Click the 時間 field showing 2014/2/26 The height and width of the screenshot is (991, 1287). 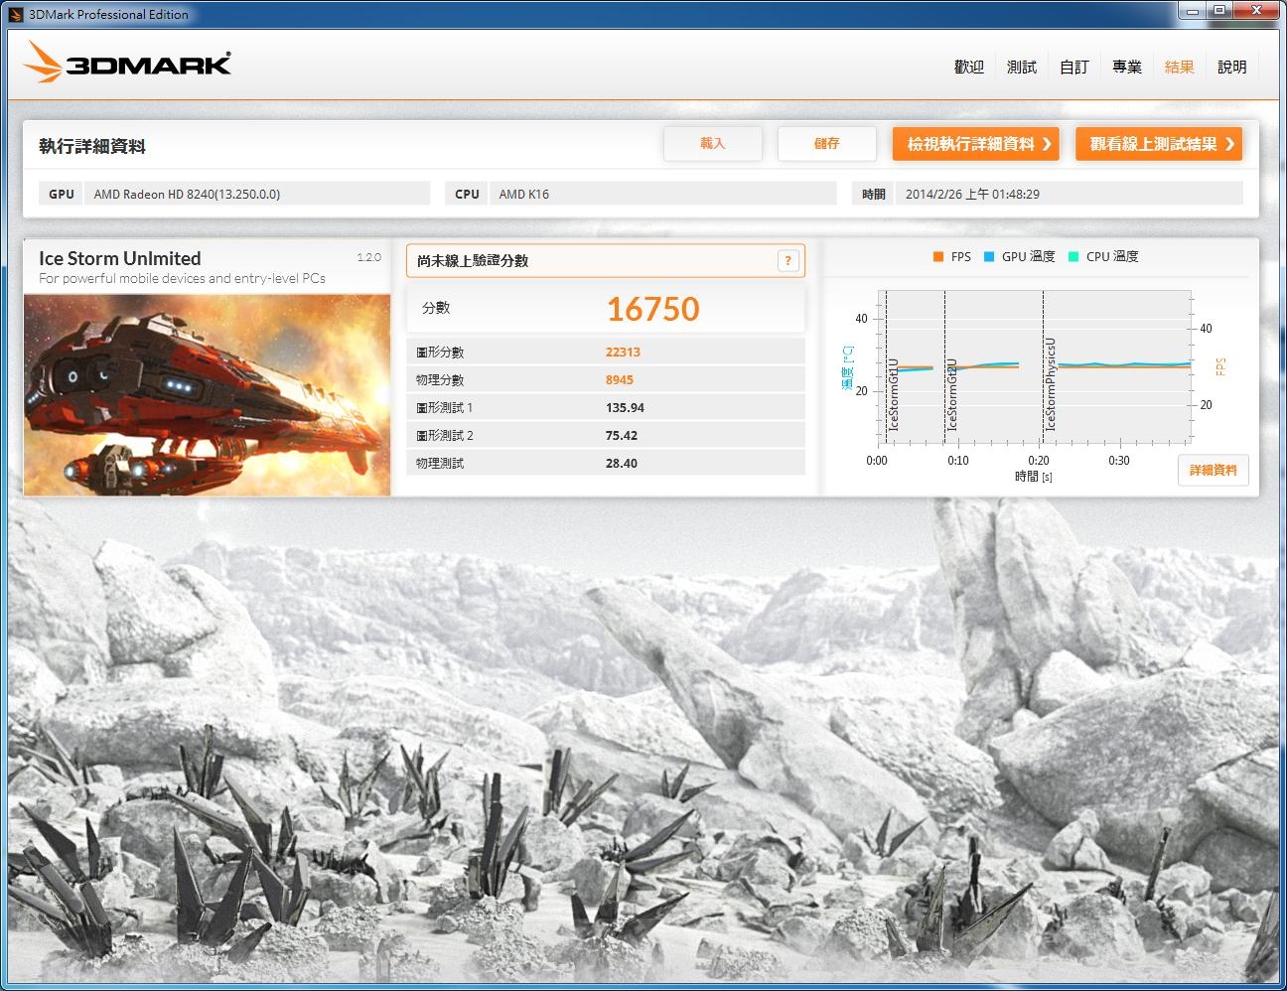click(x=1069, y=194)
